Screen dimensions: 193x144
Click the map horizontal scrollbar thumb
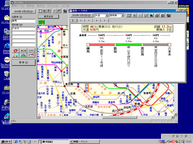coord(120,117)
